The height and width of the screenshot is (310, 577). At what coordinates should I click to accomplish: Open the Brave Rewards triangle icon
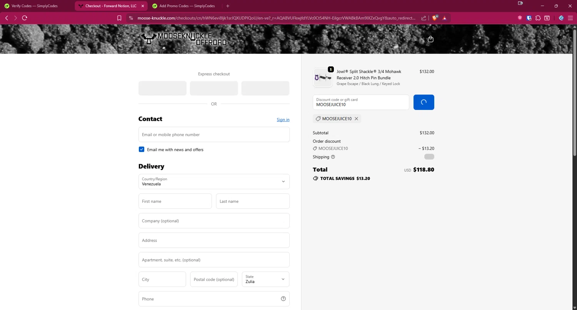point(444,18)
